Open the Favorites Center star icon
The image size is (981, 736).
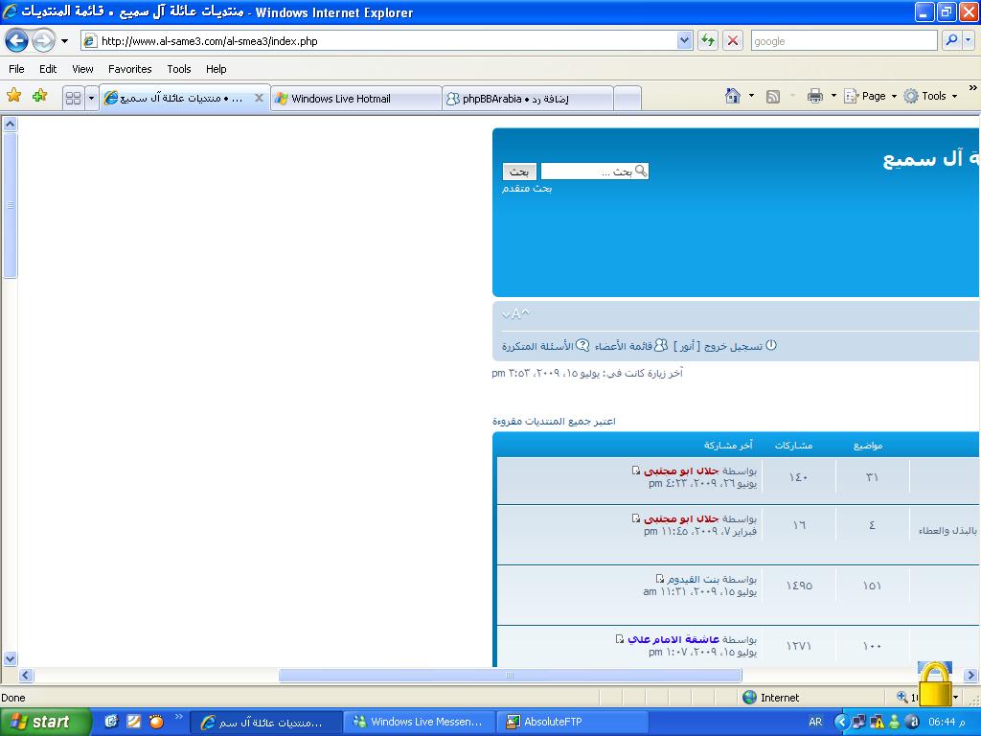point(13,96)
